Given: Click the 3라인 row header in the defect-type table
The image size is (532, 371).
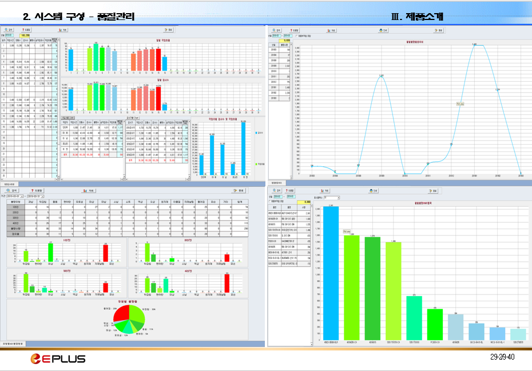Looking at the screenshot, I should tap(15, 218).
